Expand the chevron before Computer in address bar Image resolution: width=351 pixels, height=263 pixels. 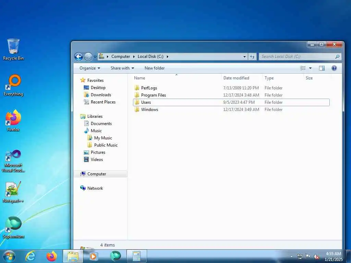tap(107, 57)
